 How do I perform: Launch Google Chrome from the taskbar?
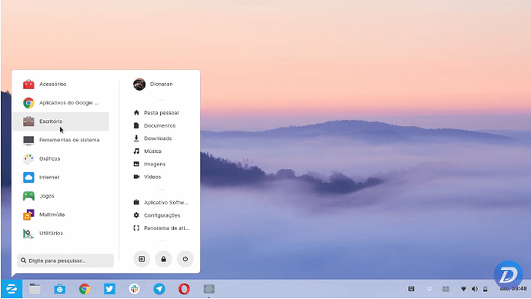coord(85,289)
